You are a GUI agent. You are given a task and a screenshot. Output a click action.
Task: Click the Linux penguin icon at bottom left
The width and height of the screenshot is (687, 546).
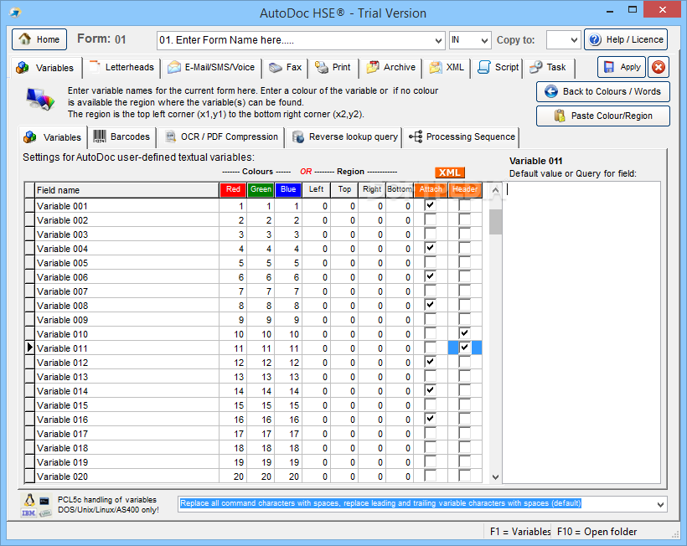29,501
